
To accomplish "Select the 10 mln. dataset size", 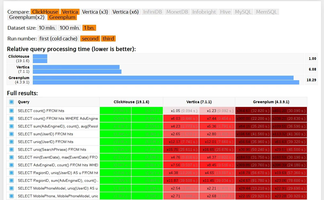I will pos(48,28).
